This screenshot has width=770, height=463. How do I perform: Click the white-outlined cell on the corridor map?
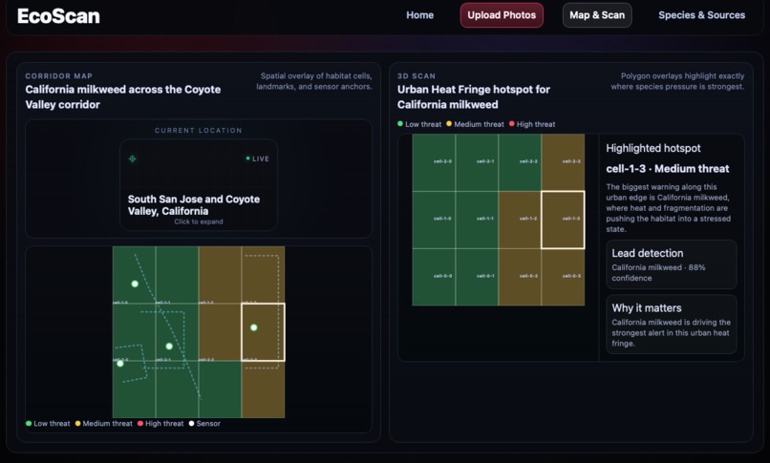263,332
